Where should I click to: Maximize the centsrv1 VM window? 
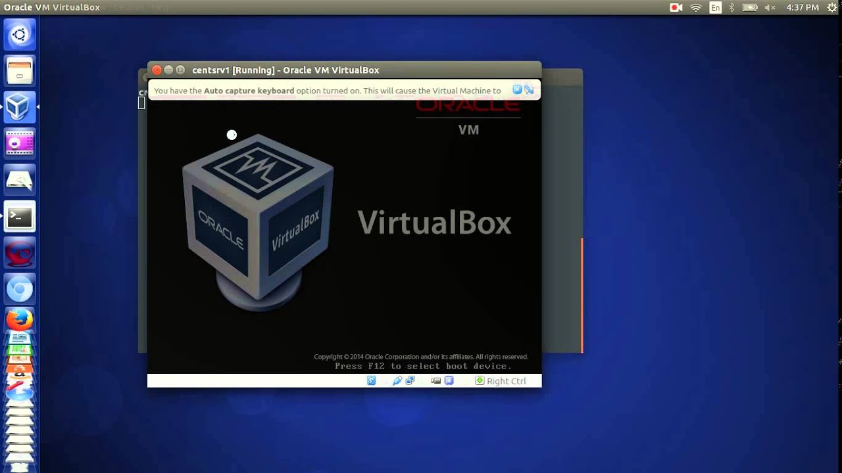coord(180,70)
